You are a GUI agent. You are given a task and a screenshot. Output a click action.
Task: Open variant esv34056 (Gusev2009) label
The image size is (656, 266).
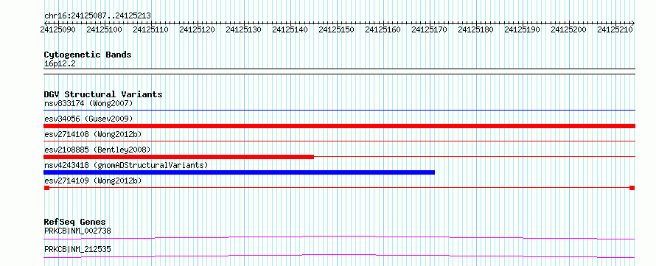[x=88, y=119]
